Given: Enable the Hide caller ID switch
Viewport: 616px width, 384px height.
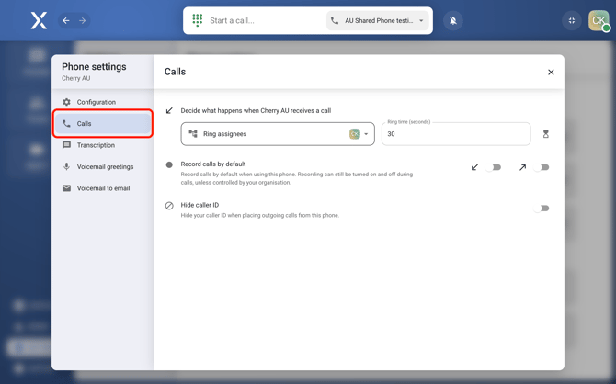Looking at the screenshot, I should tap(542, 209).
